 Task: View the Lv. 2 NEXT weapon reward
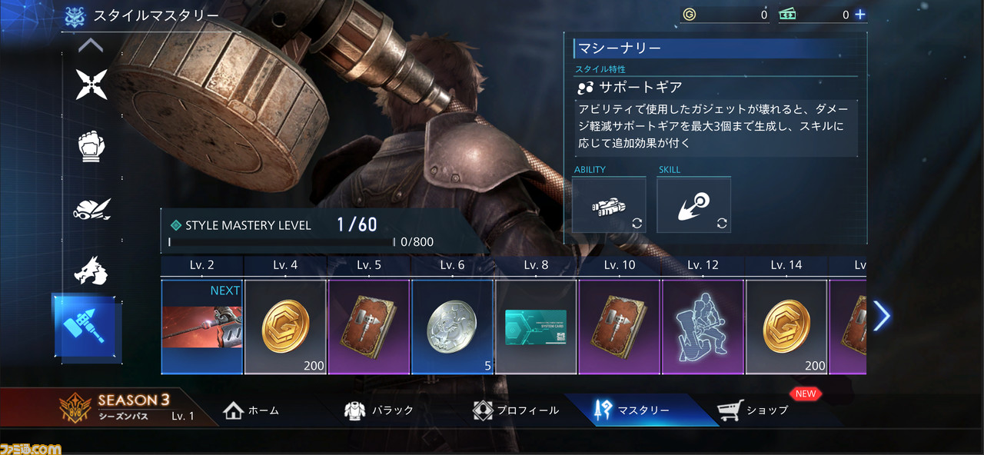tap(202, 327)
